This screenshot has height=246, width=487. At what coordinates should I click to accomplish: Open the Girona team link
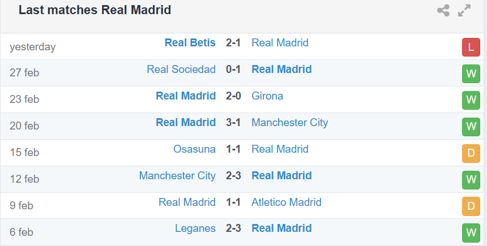point(267,96)
